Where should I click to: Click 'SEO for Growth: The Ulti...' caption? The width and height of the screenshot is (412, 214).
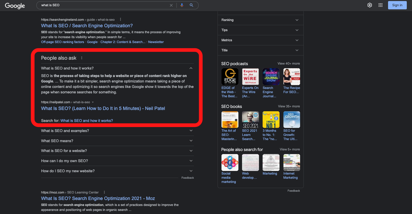290,135
